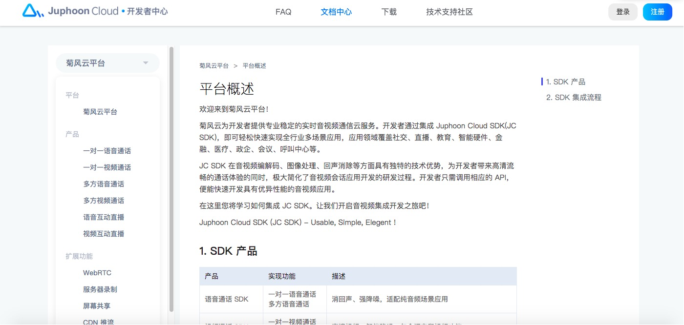Open 一对一语音通话 sidebar link

107,151
